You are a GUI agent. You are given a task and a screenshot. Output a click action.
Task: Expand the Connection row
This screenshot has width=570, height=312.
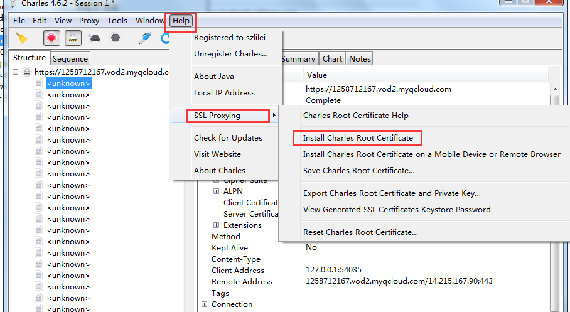point(204,304)
